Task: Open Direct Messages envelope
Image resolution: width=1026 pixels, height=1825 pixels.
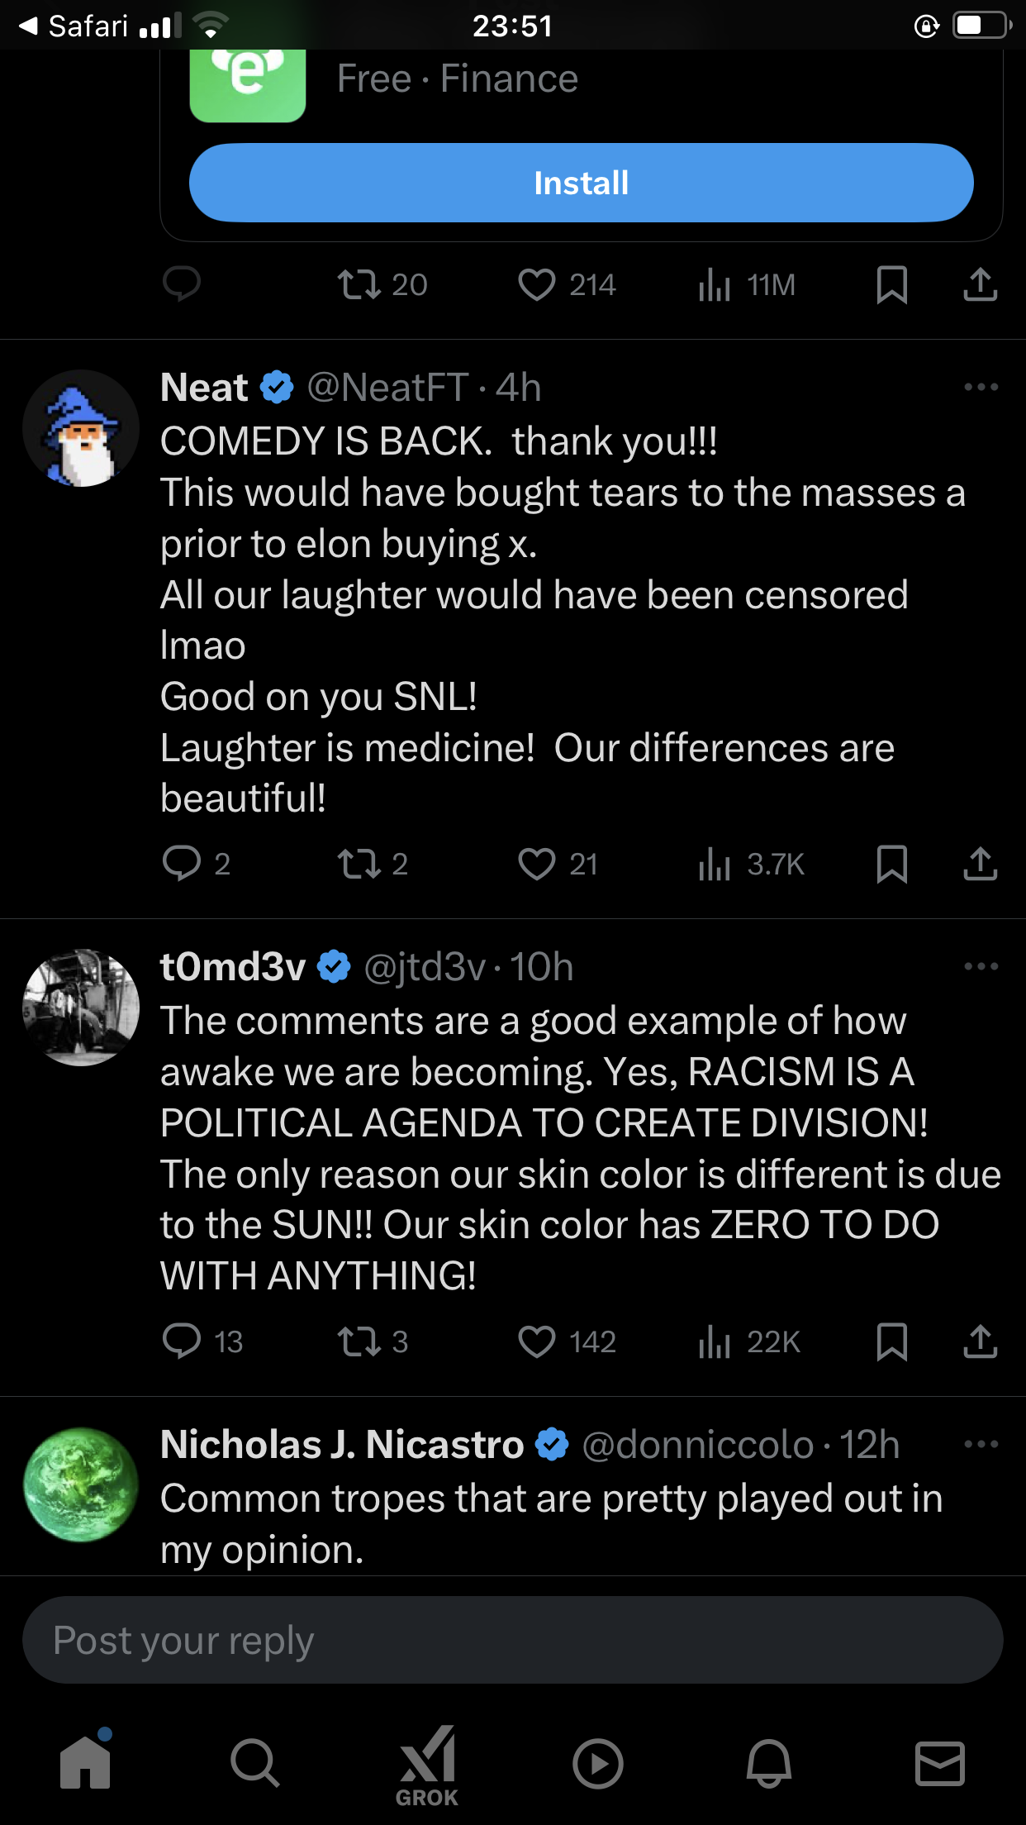Action: 939,1763
